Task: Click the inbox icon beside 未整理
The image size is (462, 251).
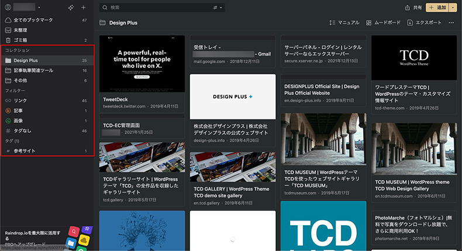Action: (x=8, y=30)
